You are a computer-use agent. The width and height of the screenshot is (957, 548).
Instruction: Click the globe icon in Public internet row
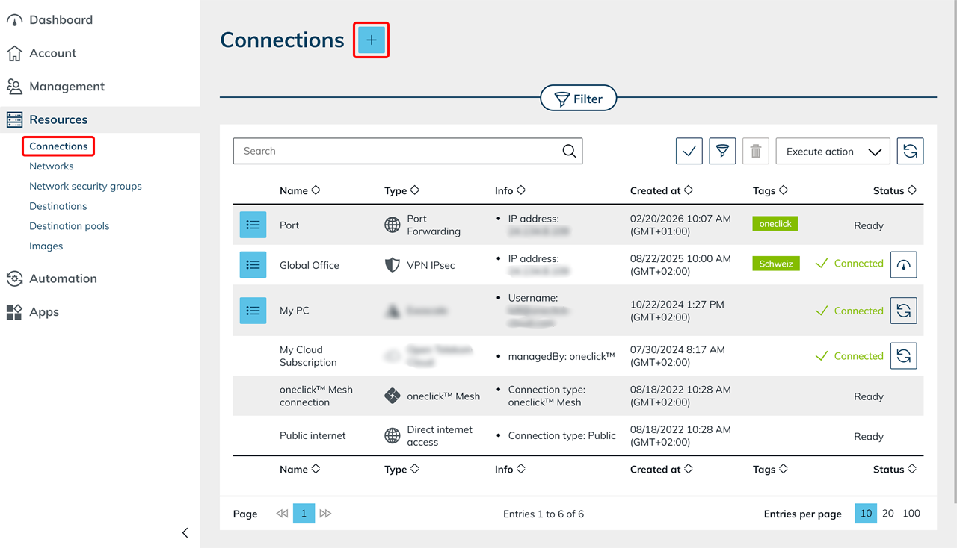393,436
